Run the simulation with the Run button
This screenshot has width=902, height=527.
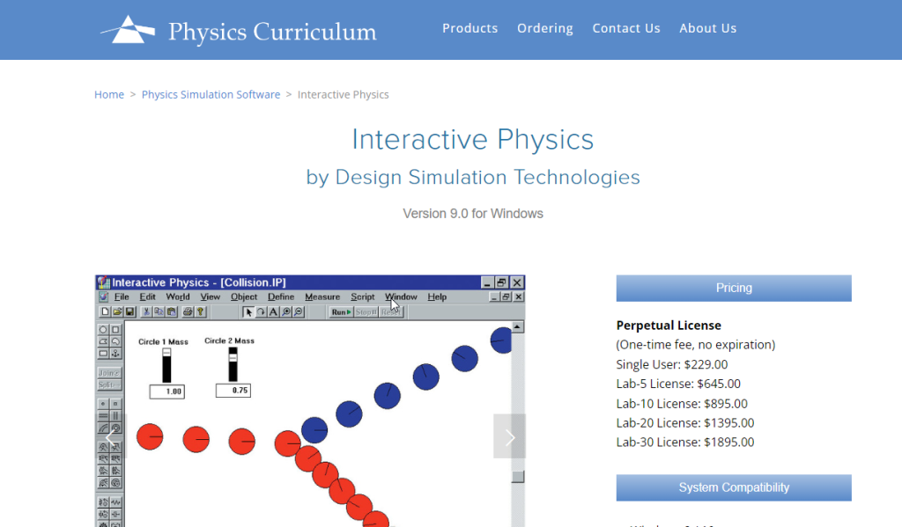tap(340, 311)
